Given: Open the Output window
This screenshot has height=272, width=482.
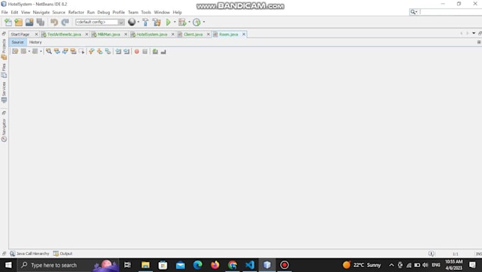Looking at the screenshot, I should [x=62, y=254].
